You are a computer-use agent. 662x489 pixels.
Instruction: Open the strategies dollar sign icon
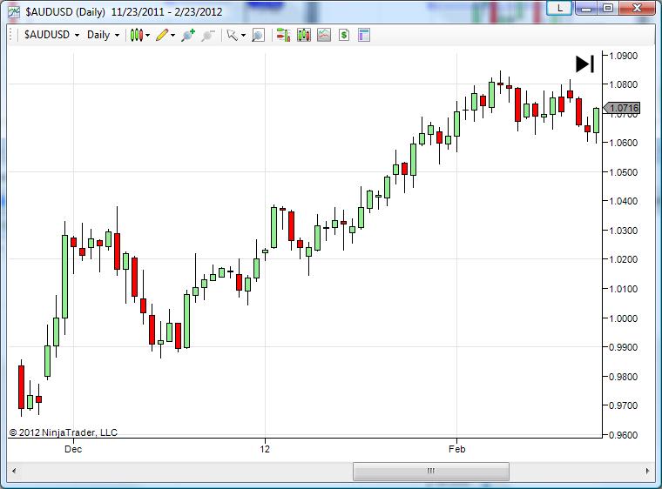(344, 35)
